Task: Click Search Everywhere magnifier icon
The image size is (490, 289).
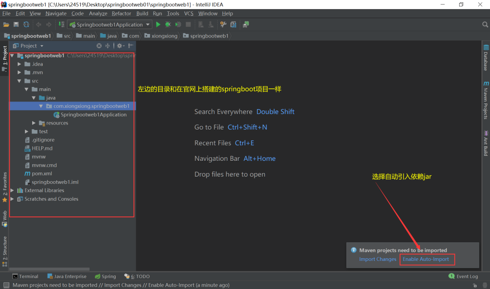Action: coord(485,24)
